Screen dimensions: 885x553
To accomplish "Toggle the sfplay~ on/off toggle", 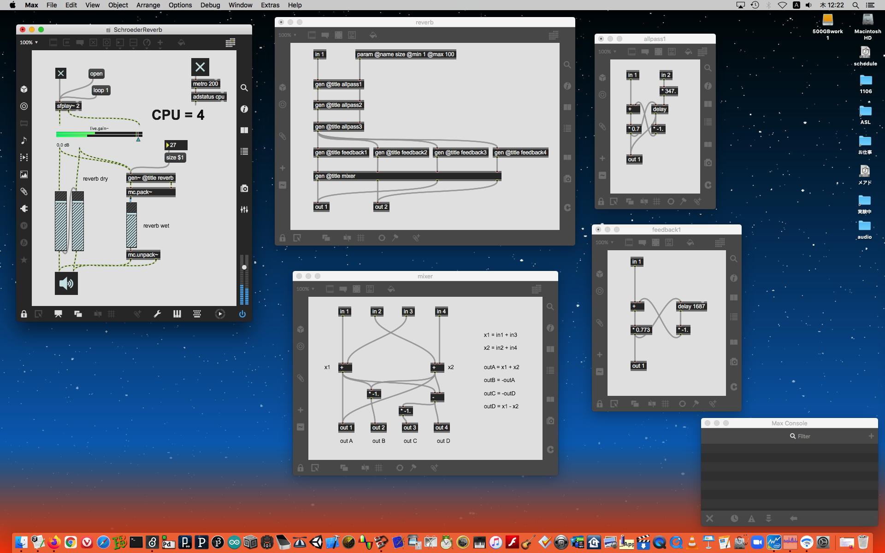I will tap(60, 73).
